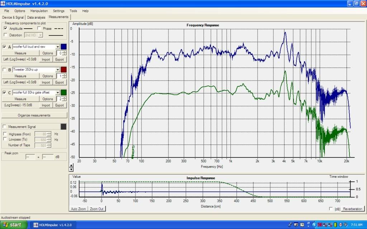This screenshot has width=367, height=229.
Task: Open the Manipulation menu
Action: [x=39, y=11]
